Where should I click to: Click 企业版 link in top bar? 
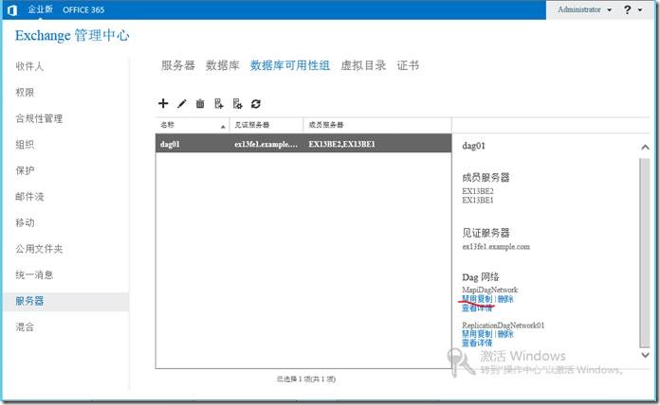coord(41,9)
